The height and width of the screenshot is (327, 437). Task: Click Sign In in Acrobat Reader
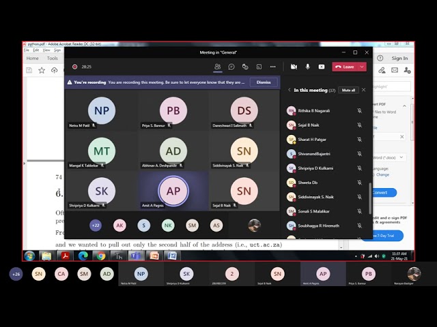tap(399, 58)
